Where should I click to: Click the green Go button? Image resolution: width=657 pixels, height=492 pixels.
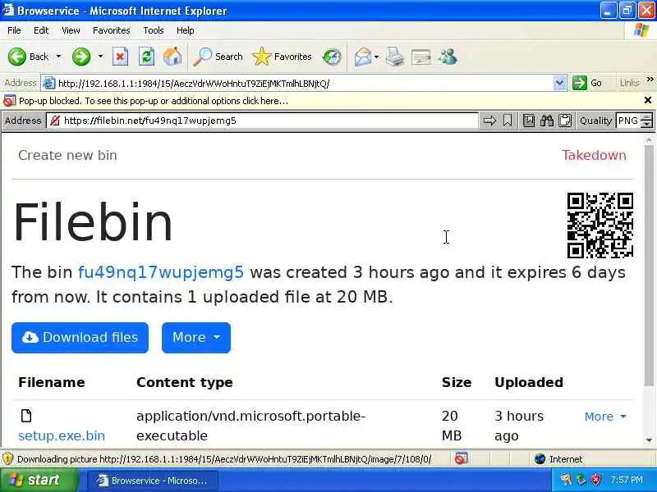[587, 83]
